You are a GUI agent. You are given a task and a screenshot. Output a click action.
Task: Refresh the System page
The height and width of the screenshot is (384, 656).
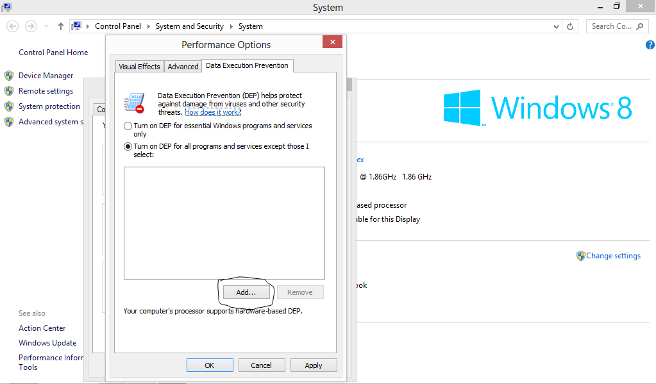[570, 26]
